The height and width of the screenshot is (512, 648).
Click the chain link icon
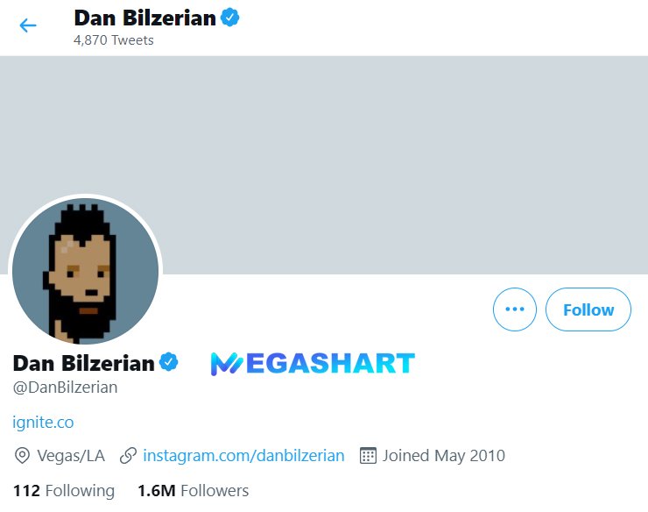coord(128,456)
